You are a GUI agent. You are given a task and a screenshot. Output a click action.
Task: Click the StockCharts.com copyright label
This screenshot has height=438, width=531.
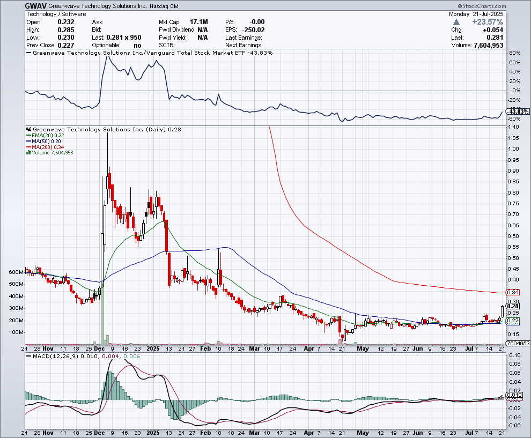tap(482, 6)
